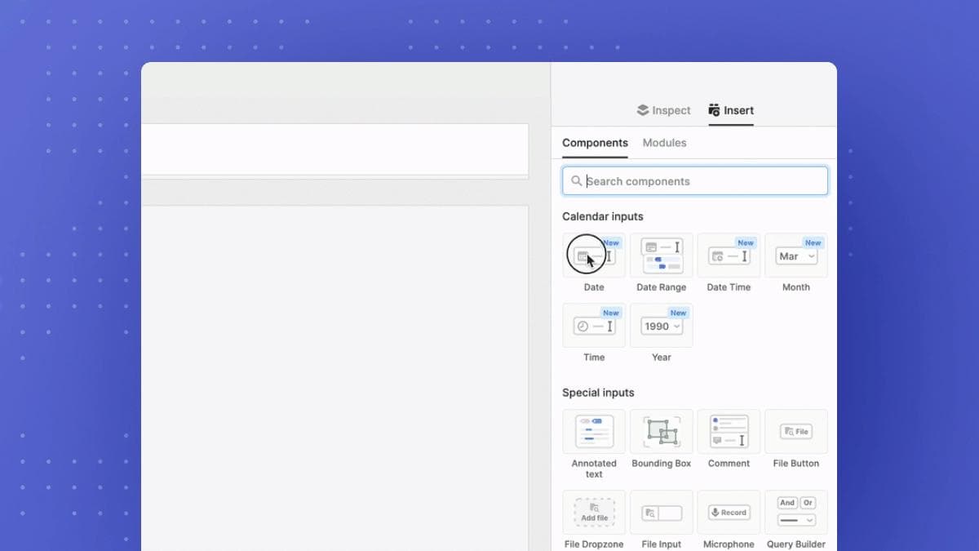Choose the Query Builder component
Image resolution: width=979 pixels, height=551 pixels.
pos(795,512)
